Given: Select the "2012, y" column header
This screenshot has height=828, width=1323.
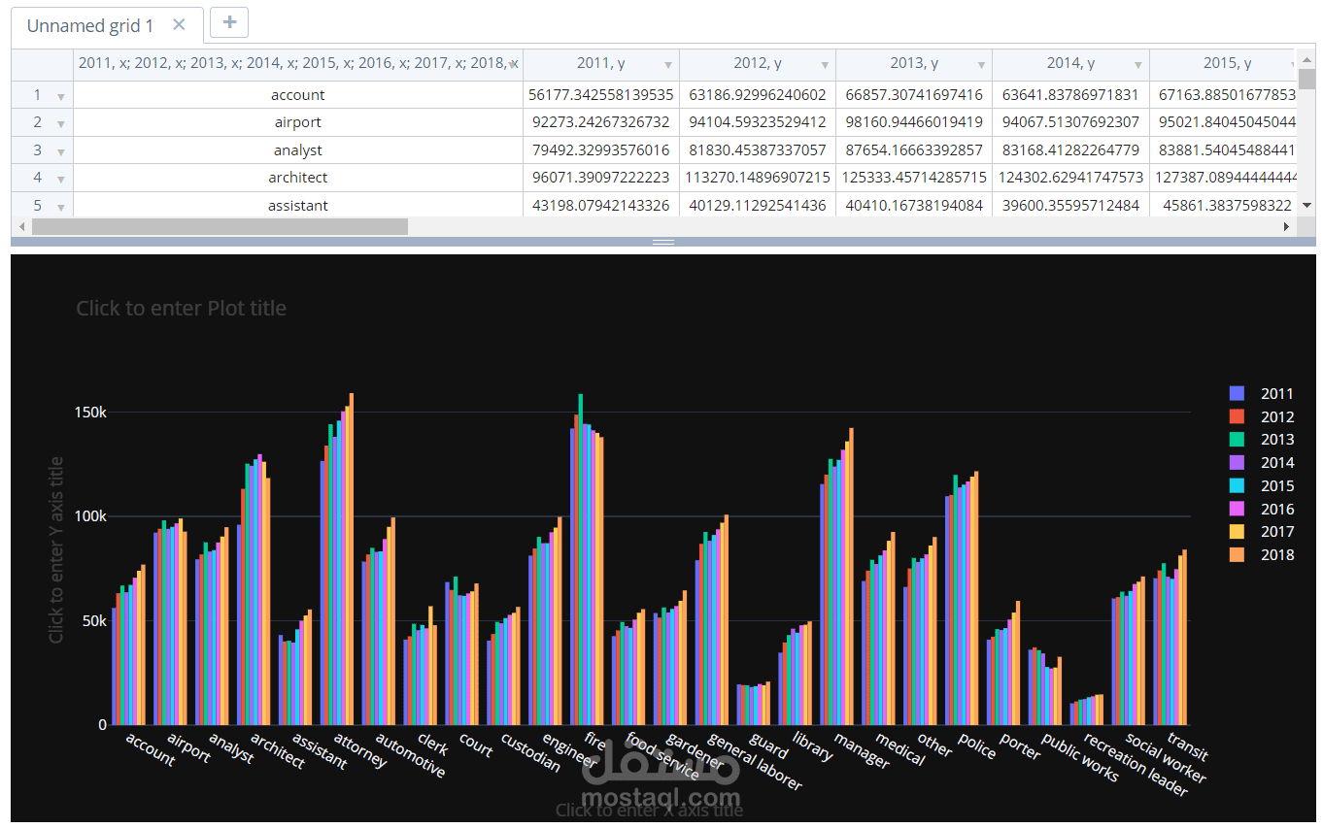Looking at the screenshot, I should 758,63.
